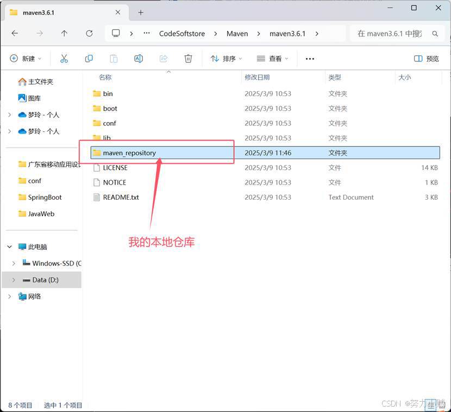Click the Cut scissors icon in toolbar

[64, 59]
